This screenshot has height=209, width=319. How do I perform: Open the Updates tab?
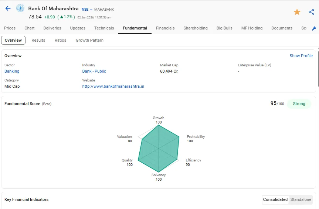[x=78, y=28]
